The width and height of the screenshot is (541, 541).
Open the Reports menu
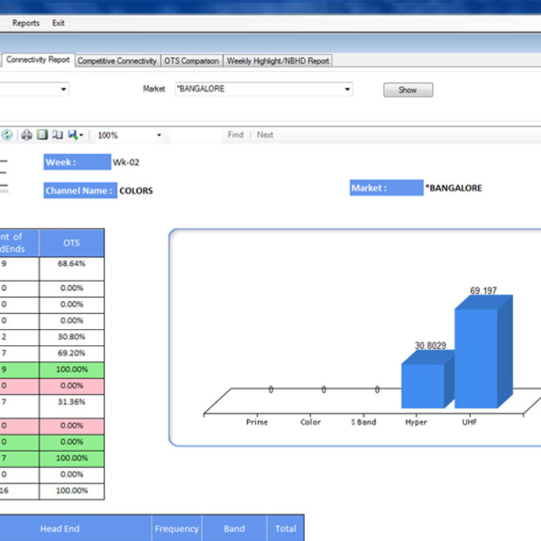click(x=26, y=23)
